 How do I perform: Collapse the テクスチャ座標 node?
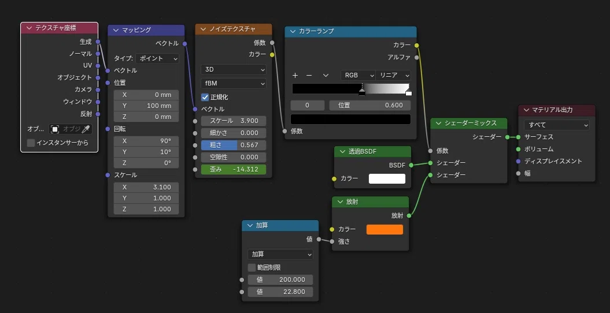pyautogui.click(x=29, y=28)
